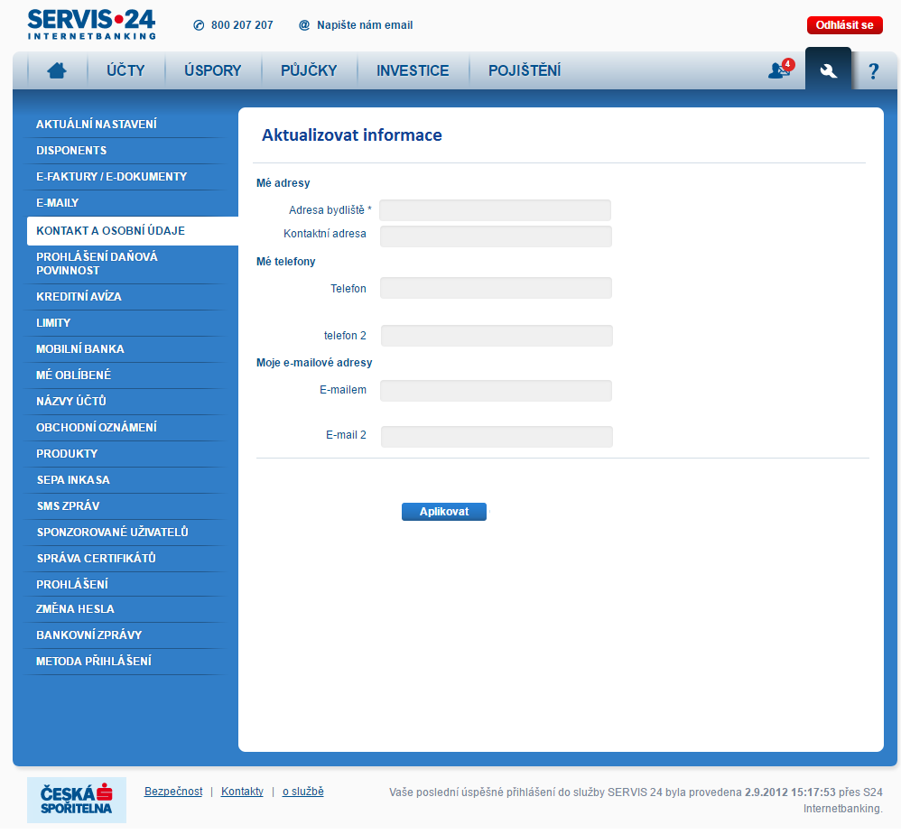Open E-MAILY sidebar item
The image size is (901, 834).
(58, 203)
